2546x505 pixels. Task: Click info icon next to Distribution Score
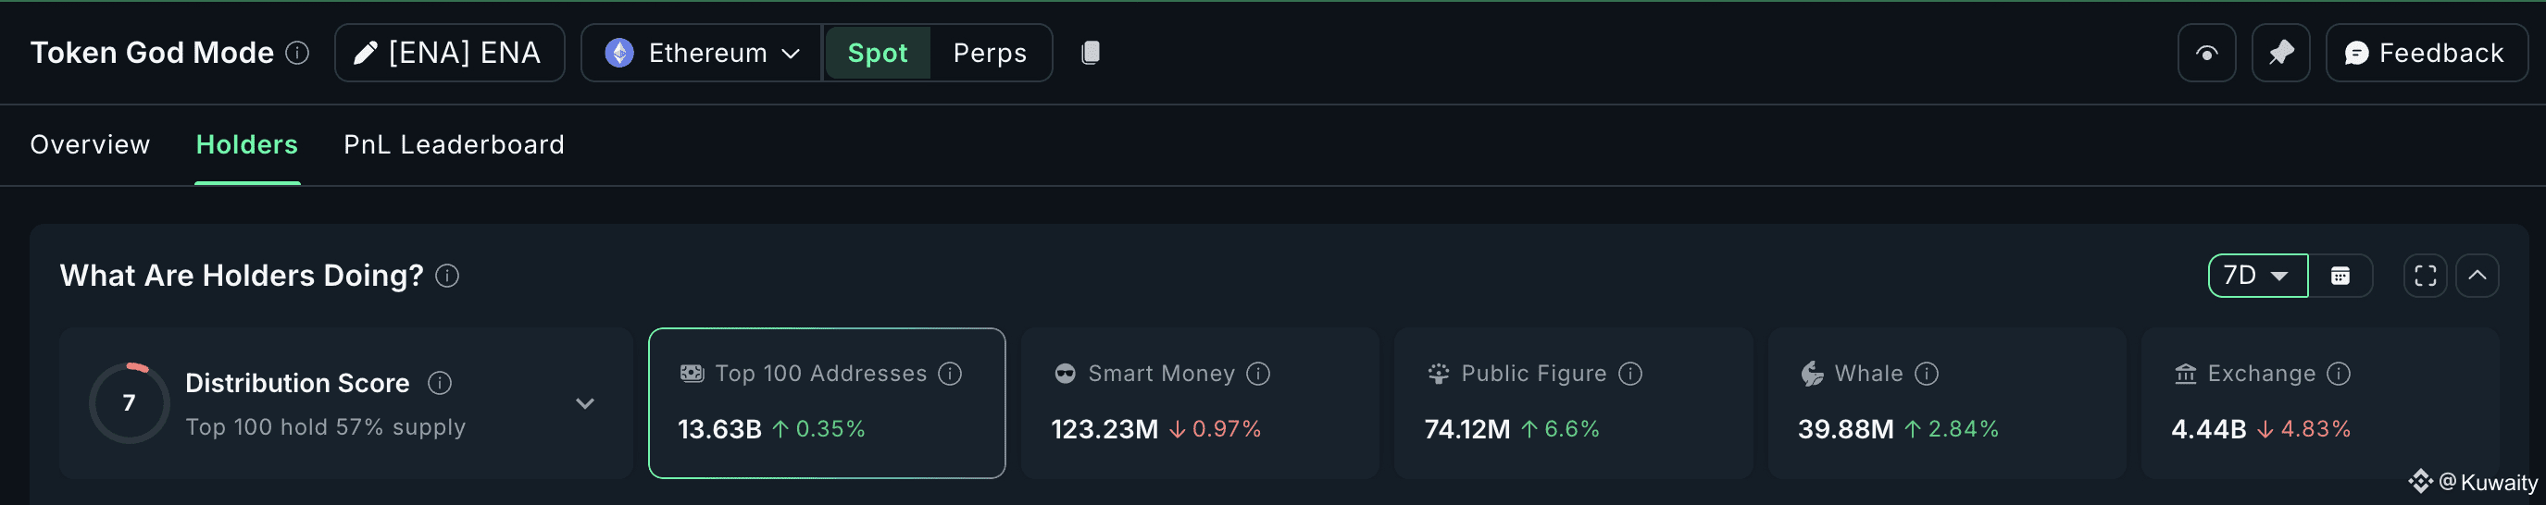440,383
